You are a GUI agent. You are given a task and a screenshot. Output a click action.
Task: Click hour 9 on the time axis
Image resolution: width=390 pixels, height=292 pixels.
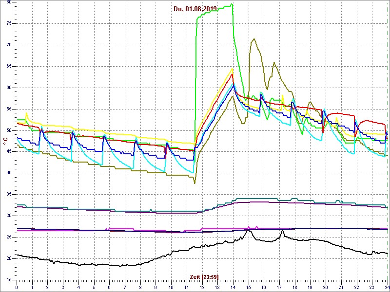[x=156, y=287]
